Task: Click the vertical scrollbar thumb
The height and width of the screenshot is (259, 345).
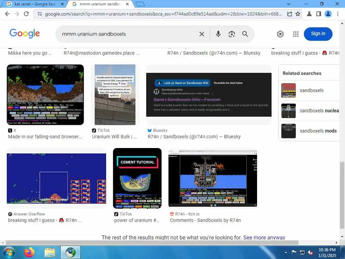Action: (342, 195)
